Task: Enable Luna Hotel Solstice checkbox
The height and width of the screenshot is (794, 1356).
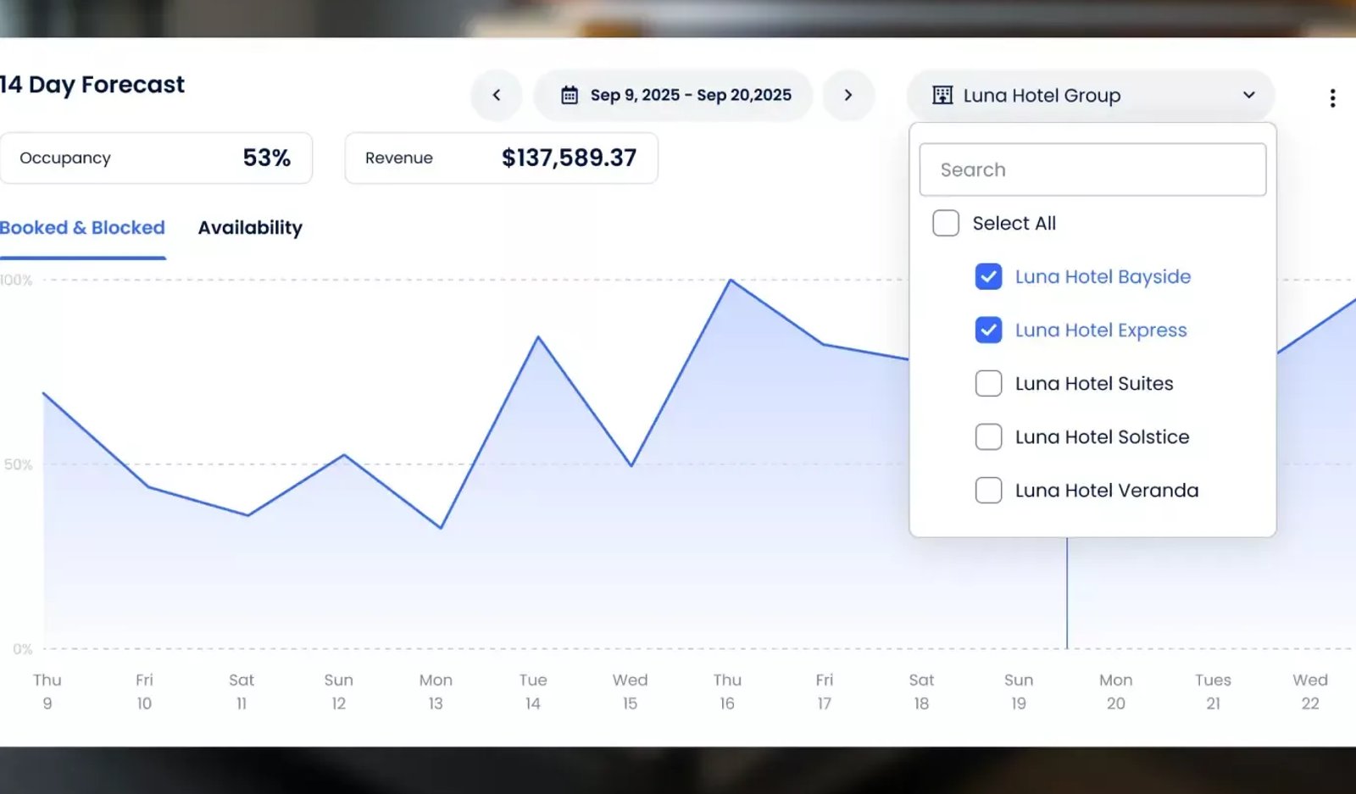Action: (x=988, y=436)
